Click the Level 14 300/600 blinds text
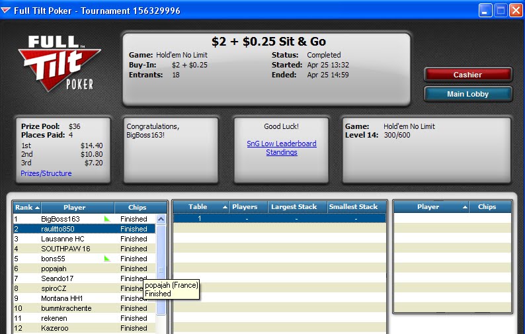 (x=378, y=135)
